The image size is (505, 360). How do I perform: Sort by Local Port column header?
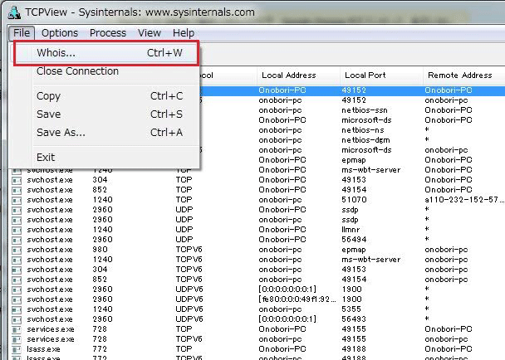click(x=381, y=75)
